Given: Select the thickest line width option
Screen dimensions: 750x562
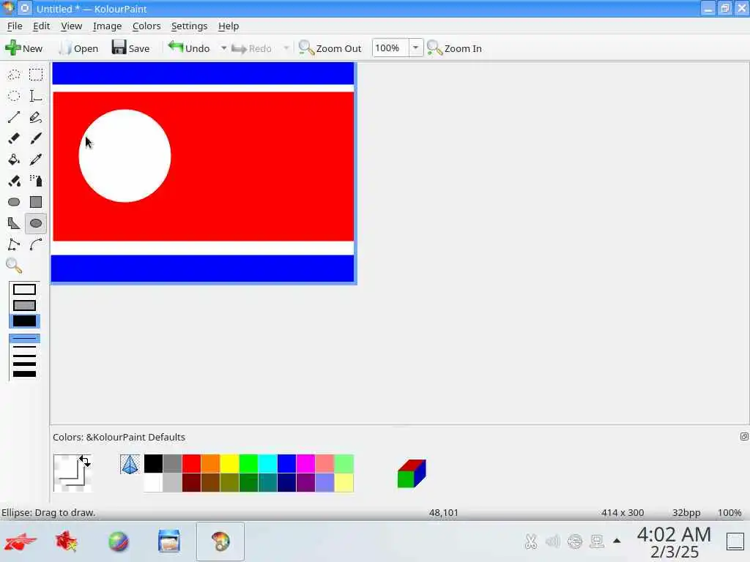Looking at the screenshot, I should click(x=24, y=374).
